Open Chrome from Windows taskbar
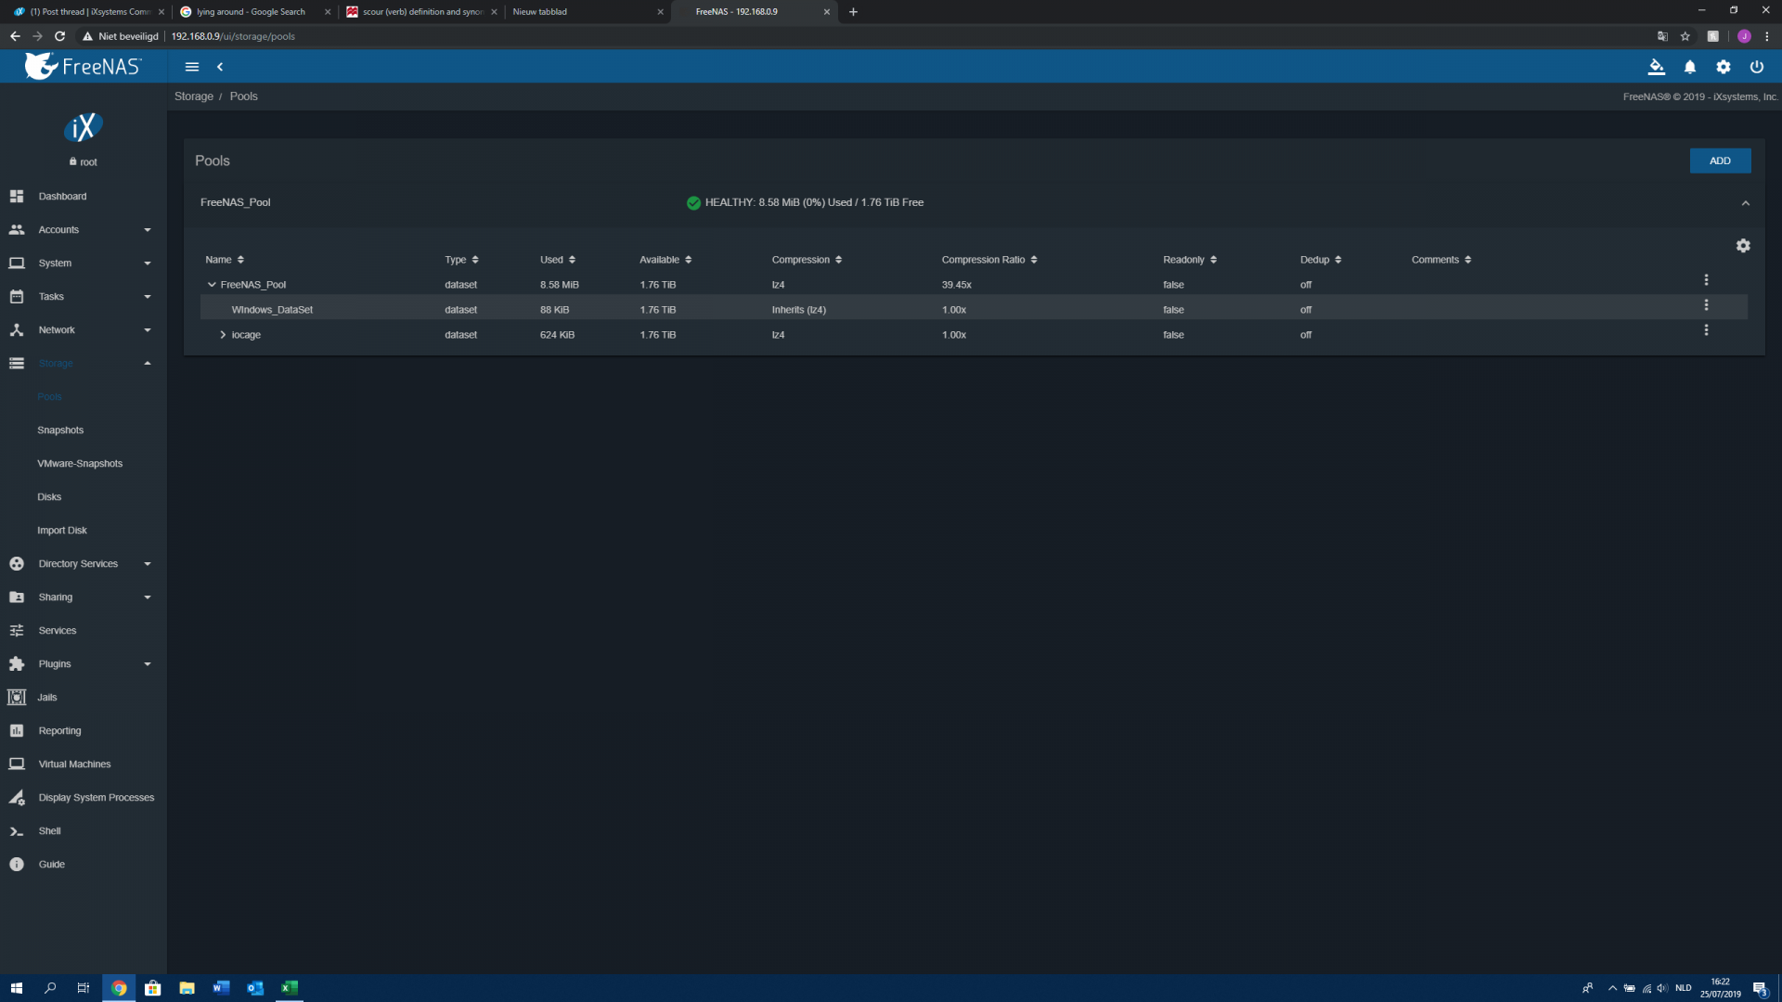Screen dimensions: 1782x1002 [119, 988]
